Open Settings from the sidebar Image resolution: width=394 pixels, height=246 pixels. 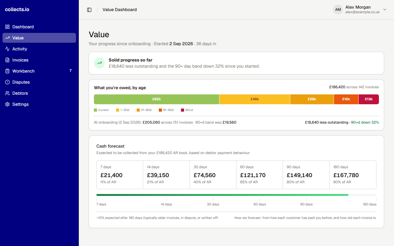tap(39, 104)
